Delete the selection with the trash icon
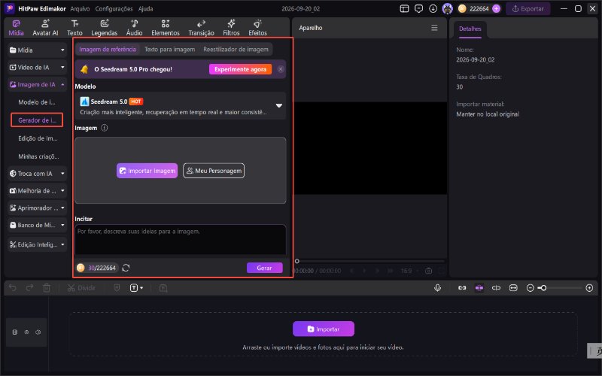 point(47,288)
